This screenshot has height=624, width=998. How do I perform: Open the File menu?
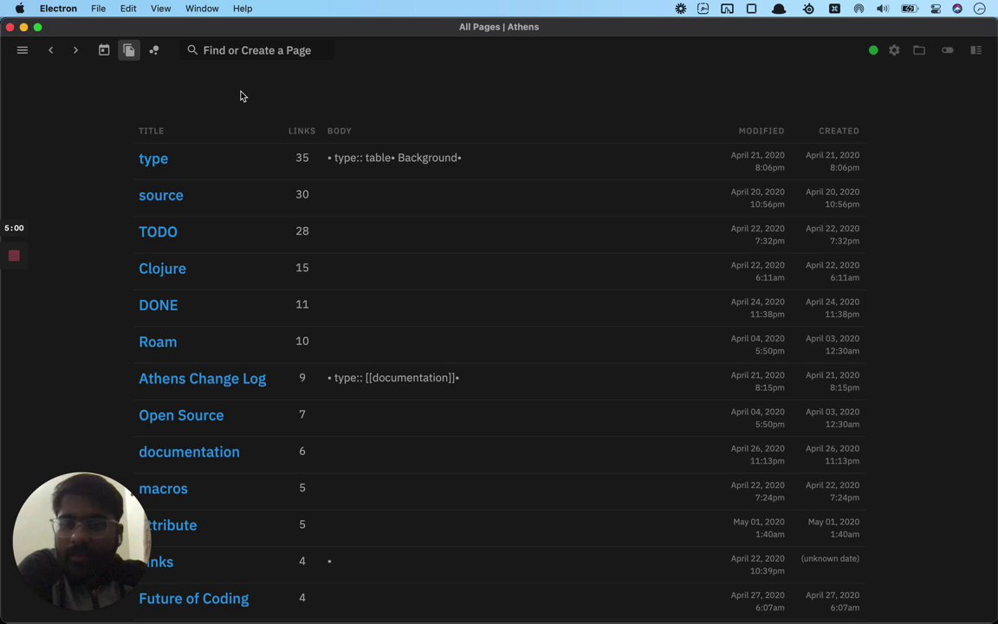click(x=98, y=9)
